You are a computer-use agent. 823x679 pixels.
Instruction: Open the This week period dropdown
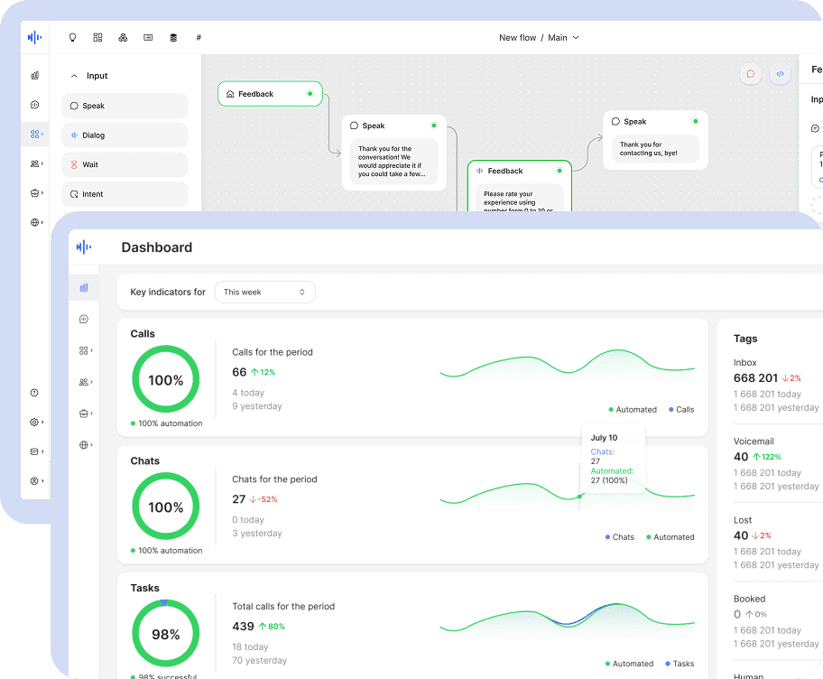click(264, 292)
